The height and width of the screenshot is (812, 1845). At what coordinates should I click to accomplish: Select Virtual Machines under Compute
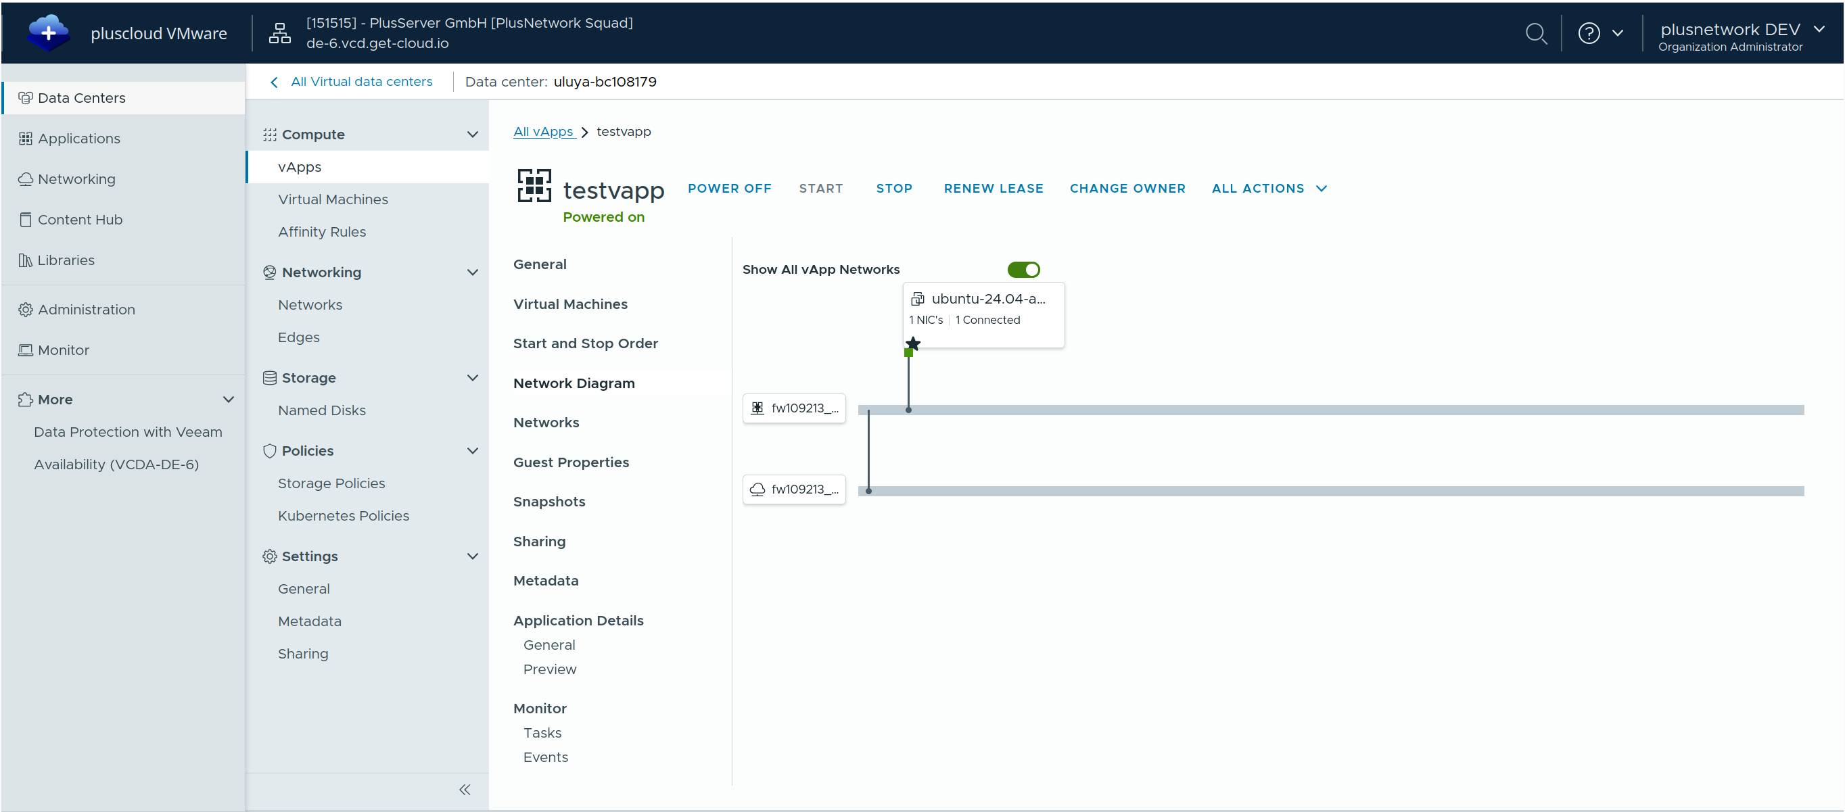point(332,199)
